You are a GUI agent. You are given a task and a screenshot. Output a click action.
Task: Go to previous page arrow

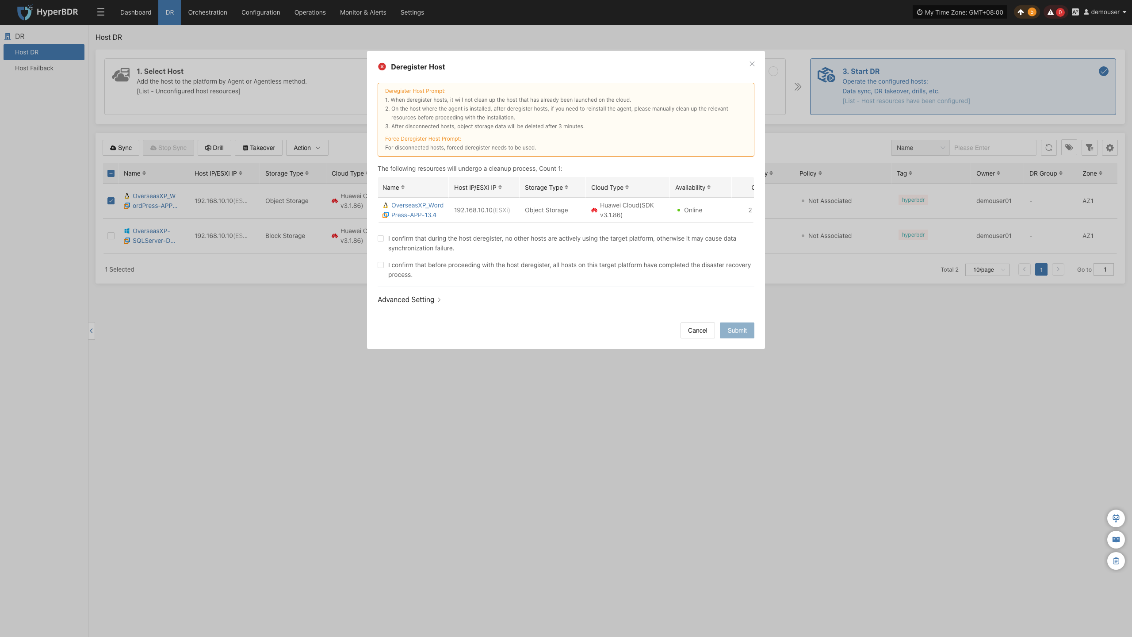(1025, 269)
